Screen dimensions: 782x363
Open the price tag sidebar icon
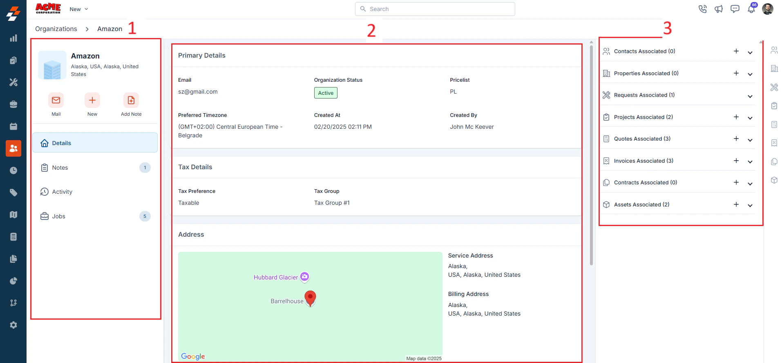[x=13, y=193]
